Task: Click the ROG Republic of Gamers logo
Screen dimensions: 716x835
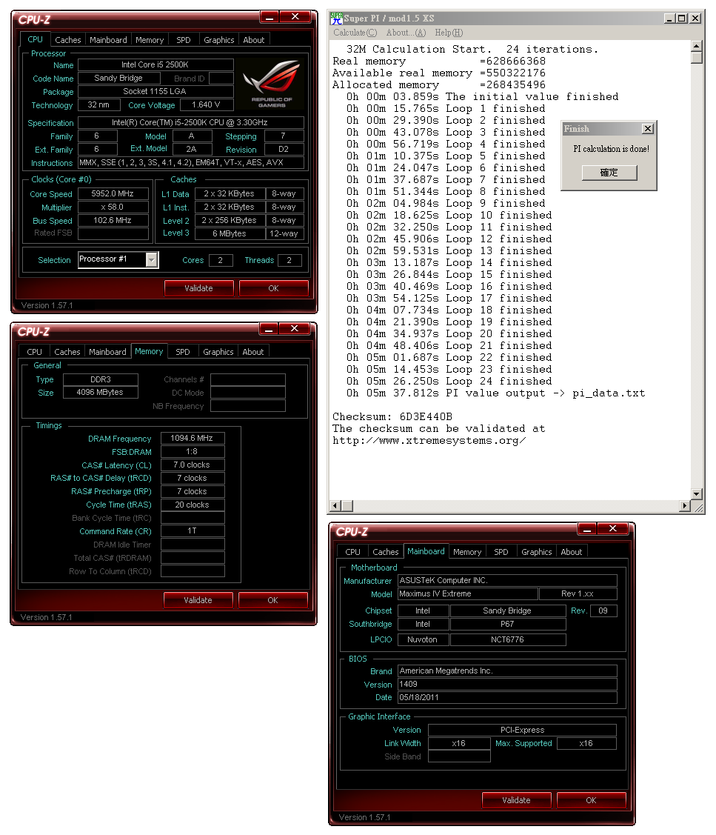Action: (272, 83)
